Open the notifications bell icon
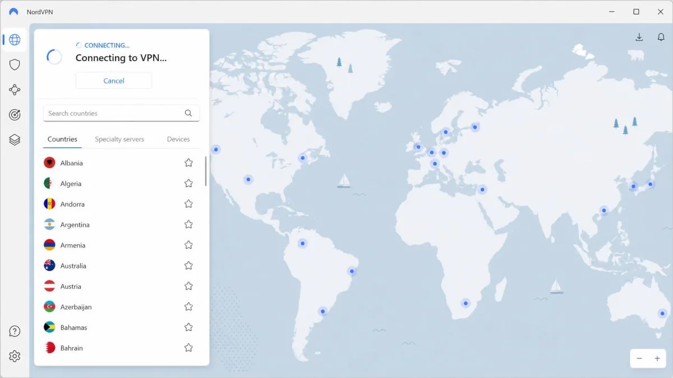 click(661, 37)
